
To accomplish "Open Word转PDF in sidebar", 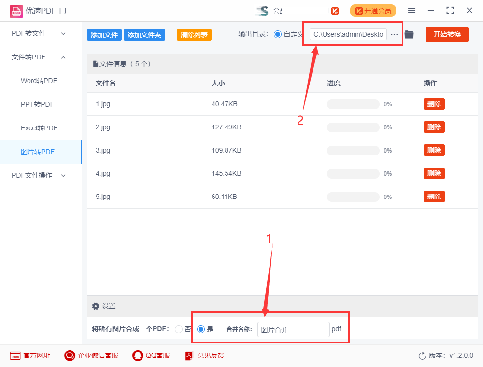I will coord(39,81).
